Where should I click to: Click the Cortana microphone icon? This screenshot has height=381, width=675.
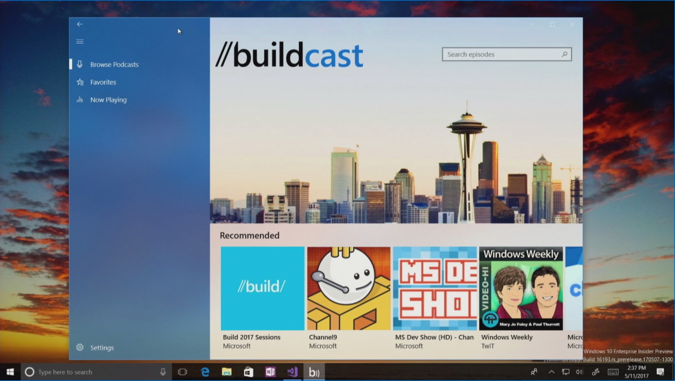163,372
